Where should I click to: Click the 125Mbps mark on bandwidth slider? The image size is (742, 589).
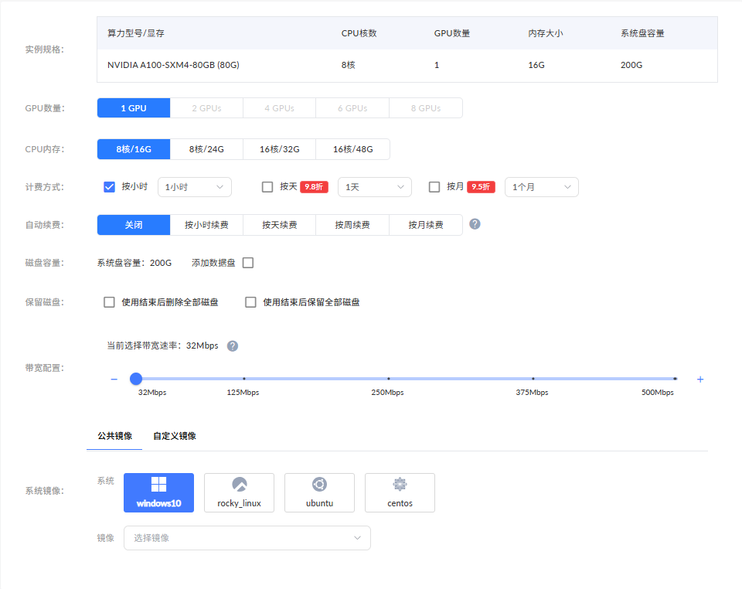point(244,379)
